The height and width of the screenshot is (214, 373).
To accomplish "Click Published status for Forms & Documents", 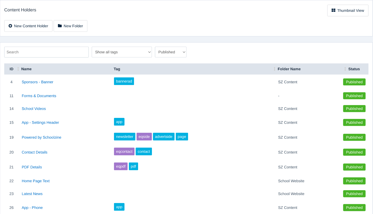I will (x=354, y=96).
